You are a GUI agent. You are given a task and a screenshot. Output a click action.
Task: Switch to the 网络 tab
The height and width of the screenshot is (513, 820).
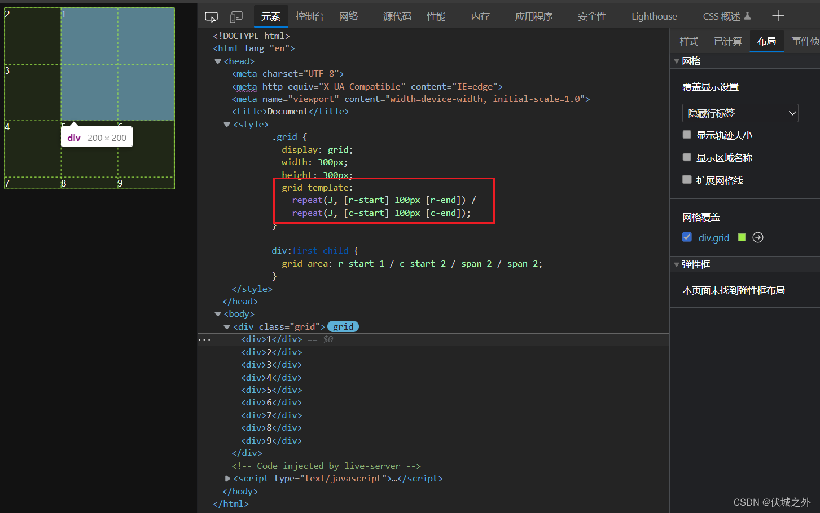pos(349,16)
